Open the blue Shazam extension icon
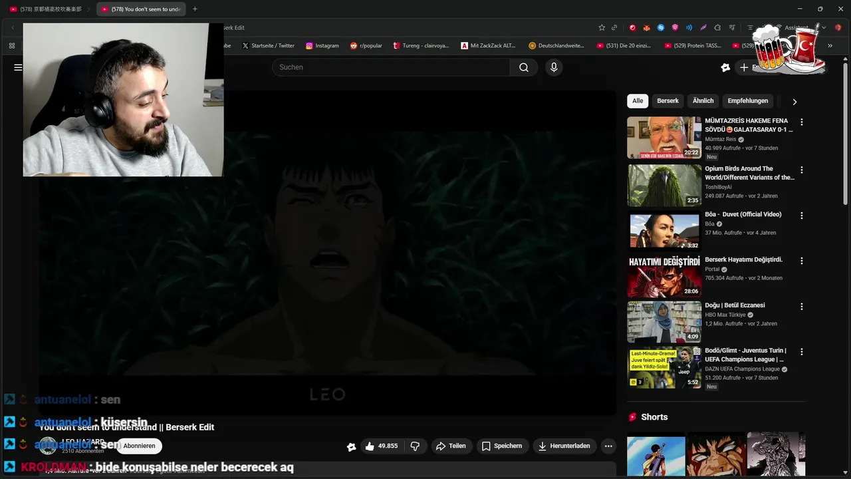 pyautogui.click(x=661, y=27)
